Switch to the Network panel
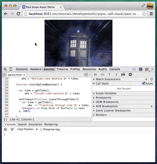The width and height of the screenshot is (157, 164). coord(36,69)
